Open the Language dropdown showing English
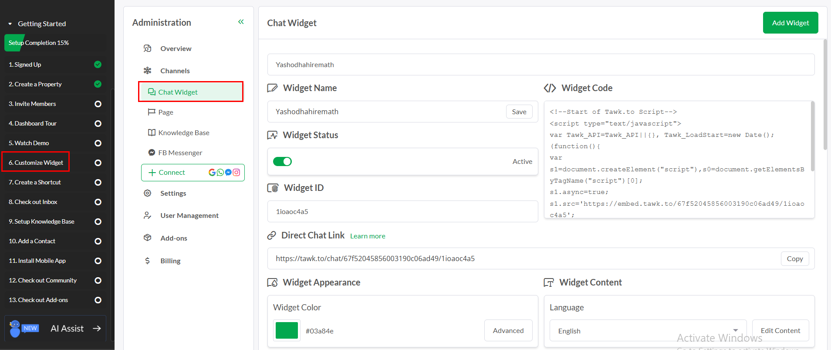 [x=648, y=331]
